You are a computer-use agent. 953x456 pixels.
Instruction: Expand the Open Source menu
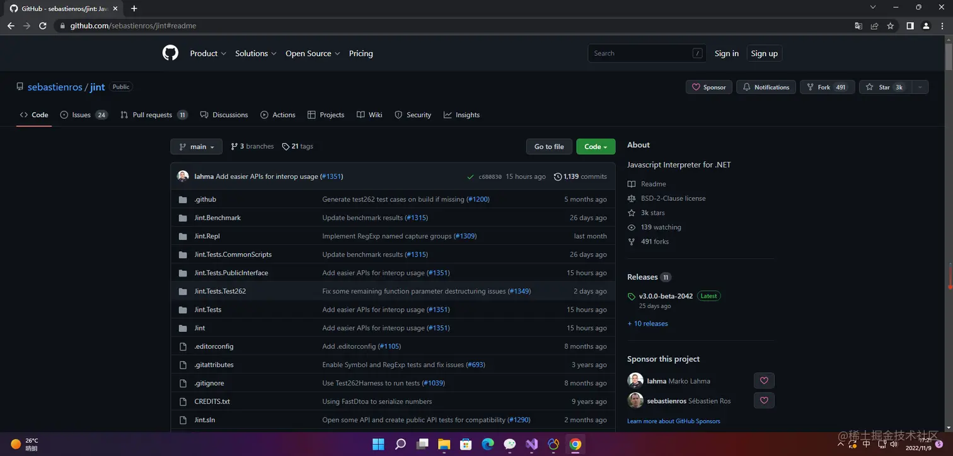pyautogui.click(x=313, y=54)
